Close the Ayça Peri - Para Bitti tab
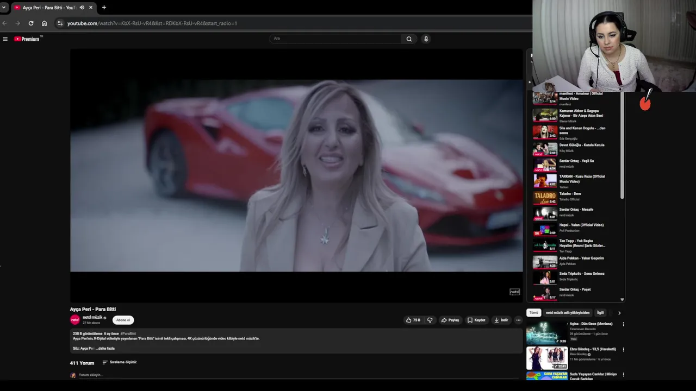Image resolution: width=696 pixels, height=391 pixels. pos(91,8)
